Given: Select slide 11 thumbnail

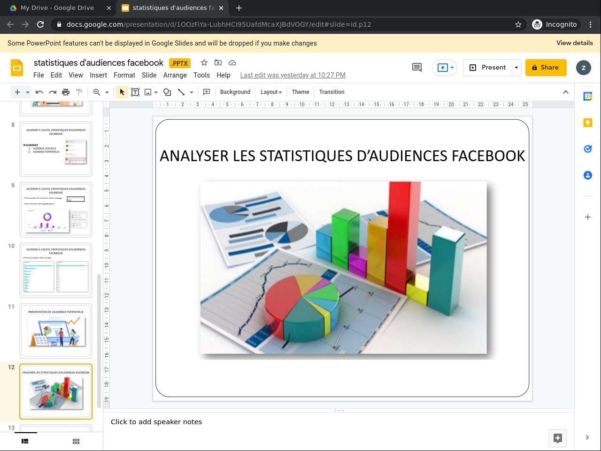Looking at the screenshot, I should coord(56,331).
